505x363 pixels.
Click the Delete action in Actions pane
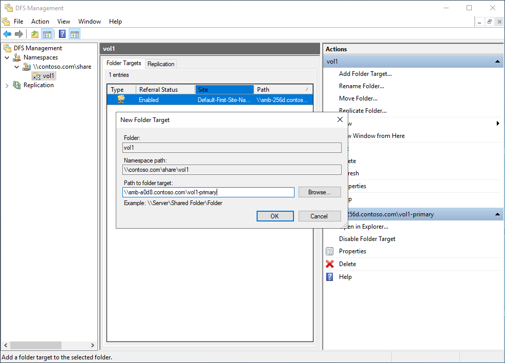pos(348,264)
